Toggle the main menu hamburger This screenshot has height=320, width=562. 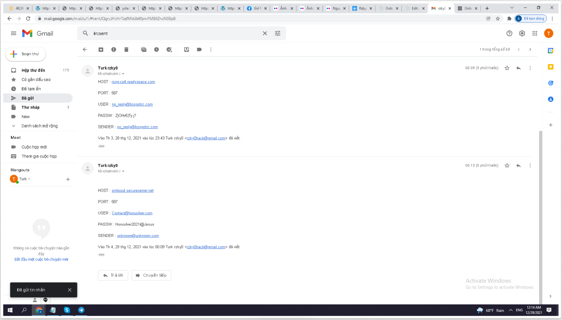pyautogui.click(x=13, y=33)
